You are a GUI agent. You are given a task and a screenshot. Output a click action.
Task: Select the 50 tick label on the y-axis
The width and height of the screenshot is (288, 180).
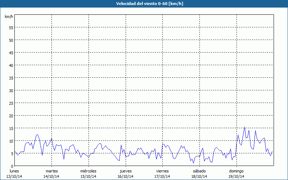tap(11, 40)
